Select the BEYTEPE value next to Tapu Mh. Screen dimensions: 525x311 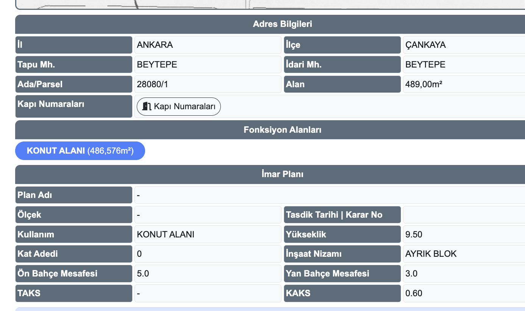pyautogui.click(x=208, y=64)
